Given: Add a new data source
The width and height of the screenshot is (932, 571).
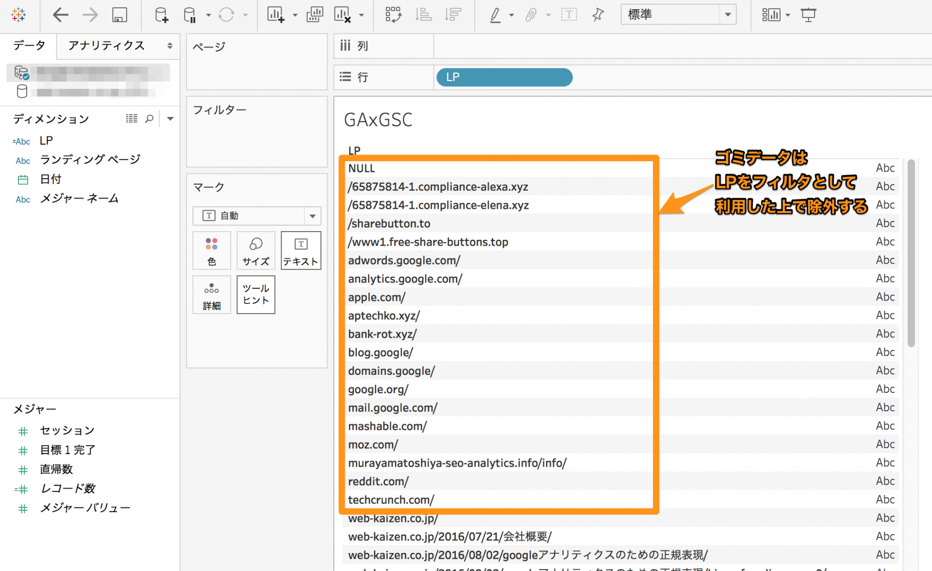Looking at the screenshot, I should coord(161,15).
